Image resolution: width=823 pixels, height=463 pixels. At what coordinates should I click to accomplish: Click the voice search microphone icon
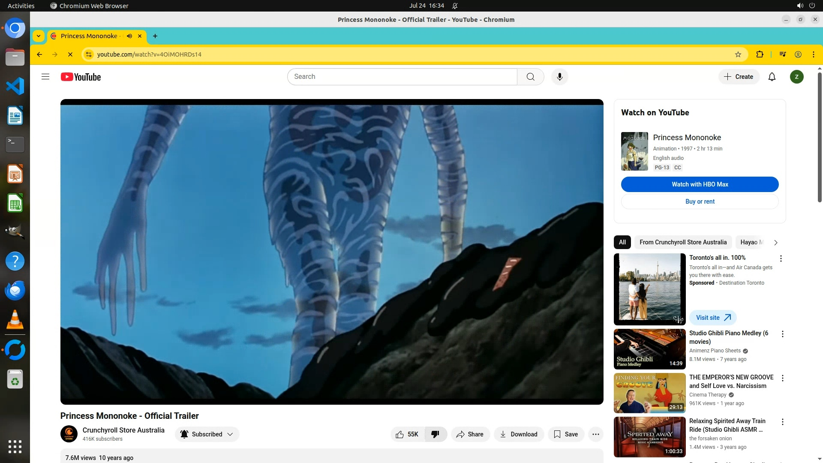pyautogui.click(x=559, y=77)
